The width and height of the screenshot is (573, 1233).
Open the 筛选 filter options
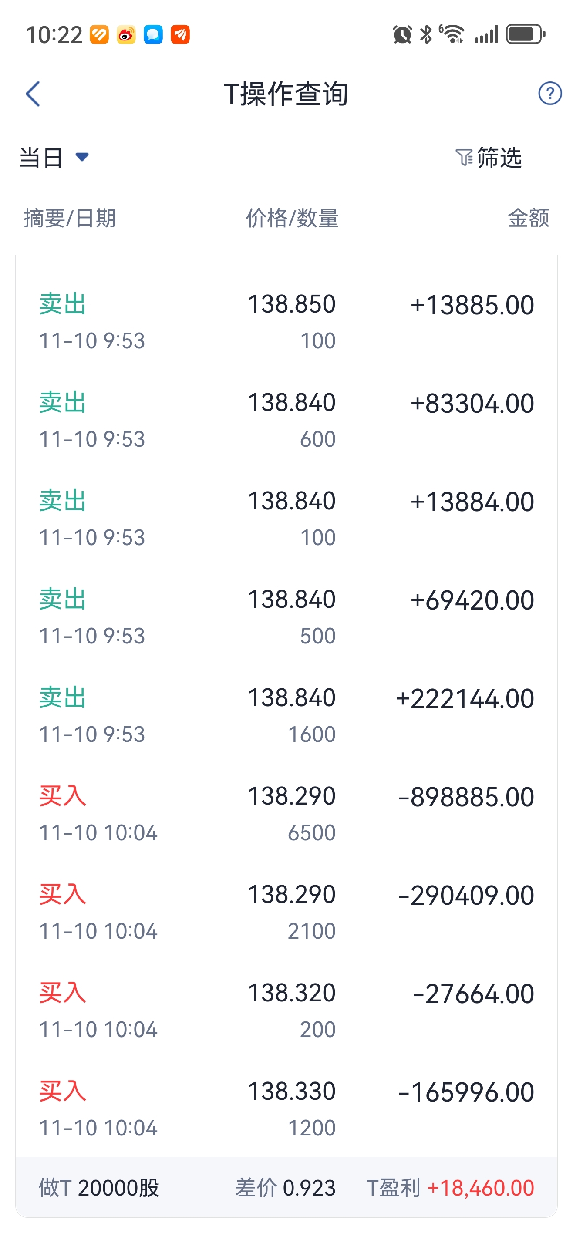tap(488, 158)
